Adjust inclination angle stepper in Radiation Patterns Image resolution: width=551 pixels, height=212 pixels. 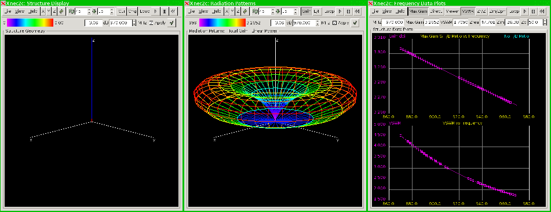(x=296, y=11)
